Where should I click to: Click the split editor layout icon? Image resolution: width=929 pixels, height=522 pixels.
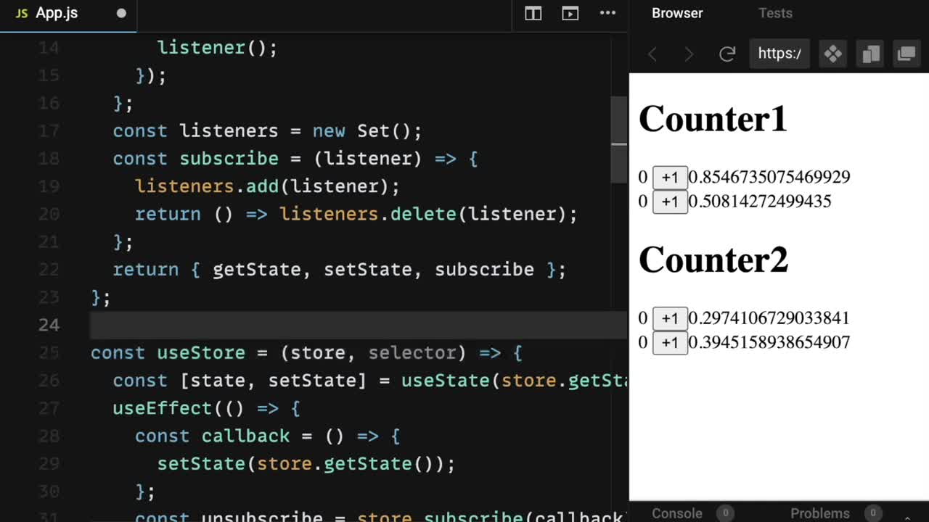pos(533,13)
